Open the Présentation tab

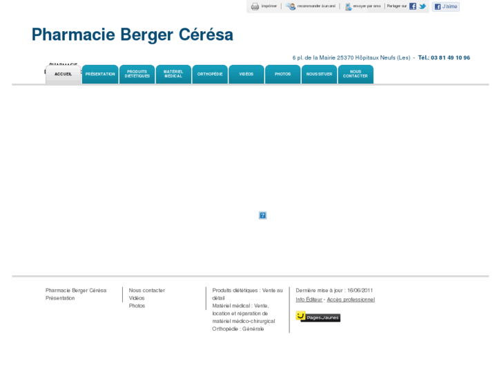coord(100,75)
